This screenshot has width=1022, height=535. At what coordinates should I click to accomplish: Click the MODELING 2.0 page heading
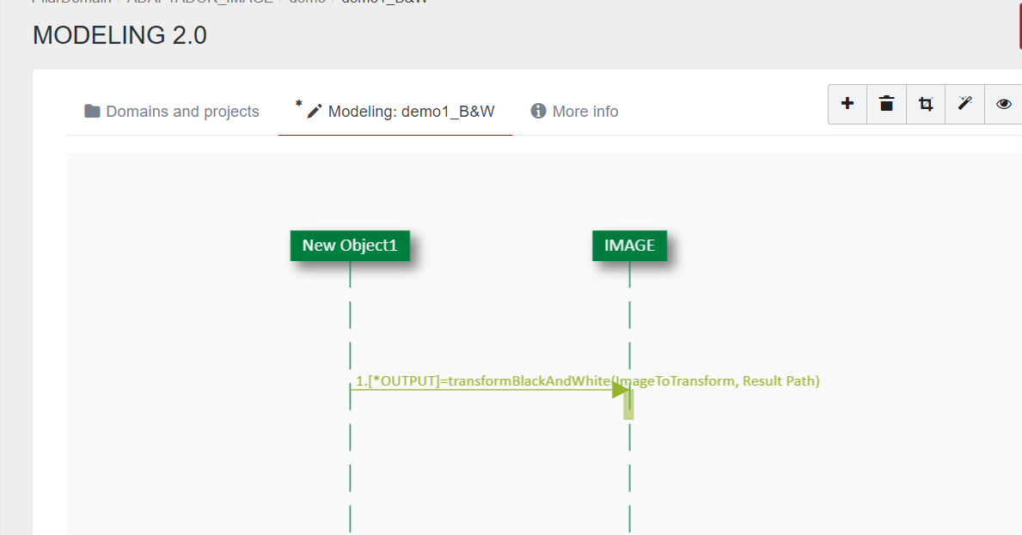119,35
